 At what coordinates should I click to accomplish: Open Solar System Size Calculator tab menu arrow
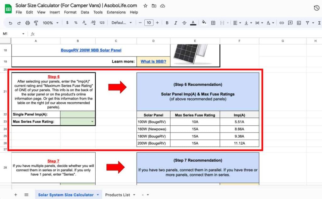(98, 195)
